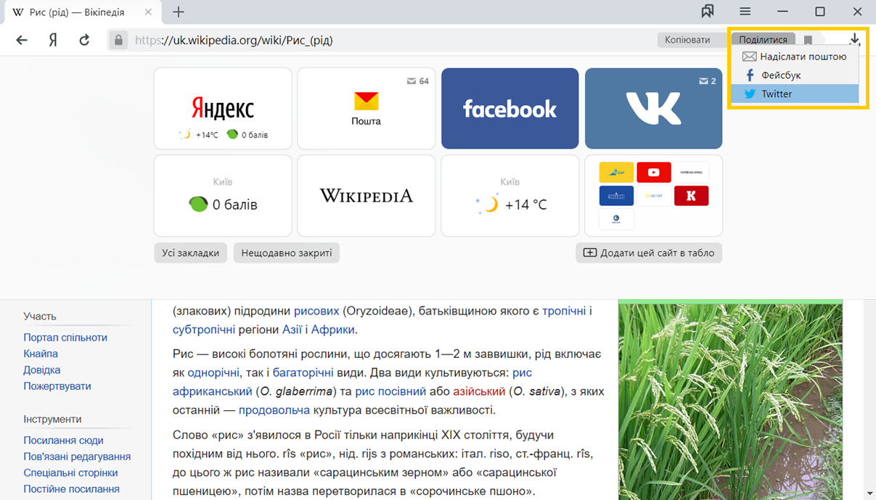Open the Wikipedia speed dial tile
Viewport: 876px width, 500px height.
coord(367,196)
